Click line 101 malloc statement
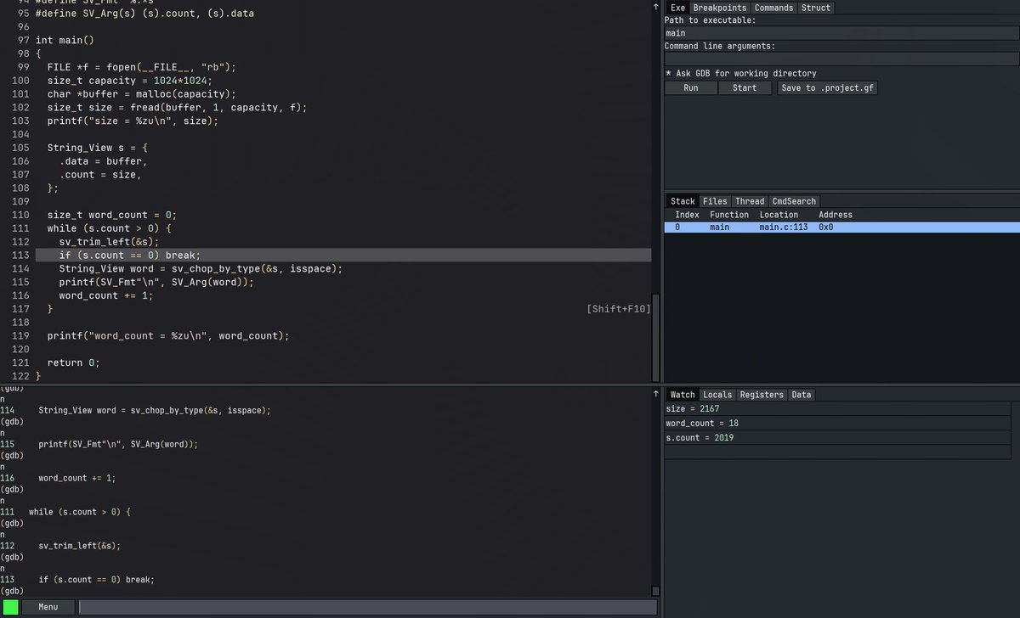The width and height of the screenshot is (1020, 618). pos(141,94)
